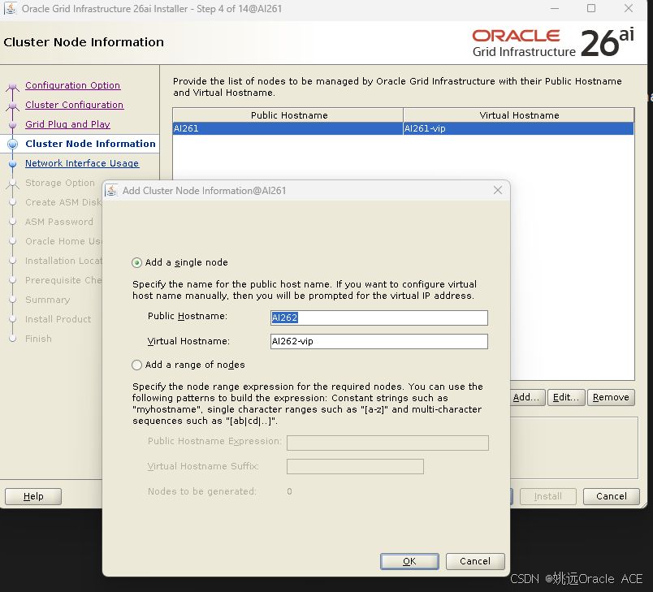Click the Edit... button for the node
This screenshot has width=653, height=592.
[x=566, y=398]
